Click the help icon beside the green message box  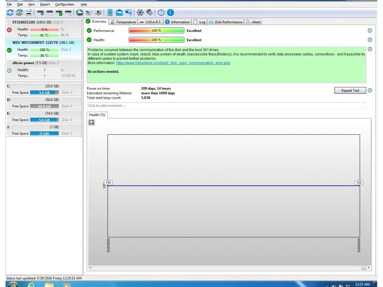pyautogui.click(x=370, y=49)
